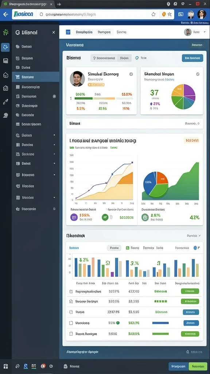Click the orange round badge in address bar

164,14
